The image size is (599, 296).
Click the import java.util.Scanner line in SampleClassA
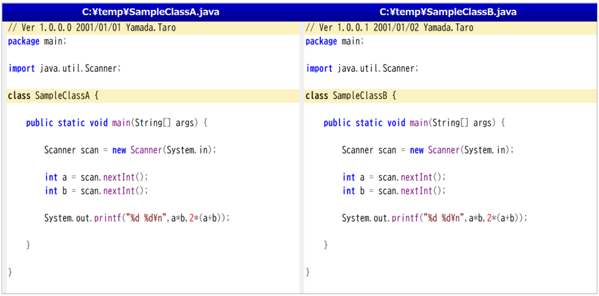click(64, 69)
